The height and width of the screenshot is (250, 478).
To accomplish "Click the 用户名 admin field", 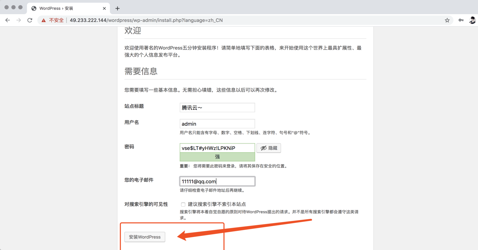I will [x=217, y=124].
